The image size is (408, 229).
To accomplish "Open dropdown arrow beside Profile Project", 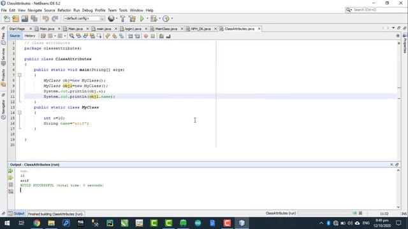I will 172,18.
